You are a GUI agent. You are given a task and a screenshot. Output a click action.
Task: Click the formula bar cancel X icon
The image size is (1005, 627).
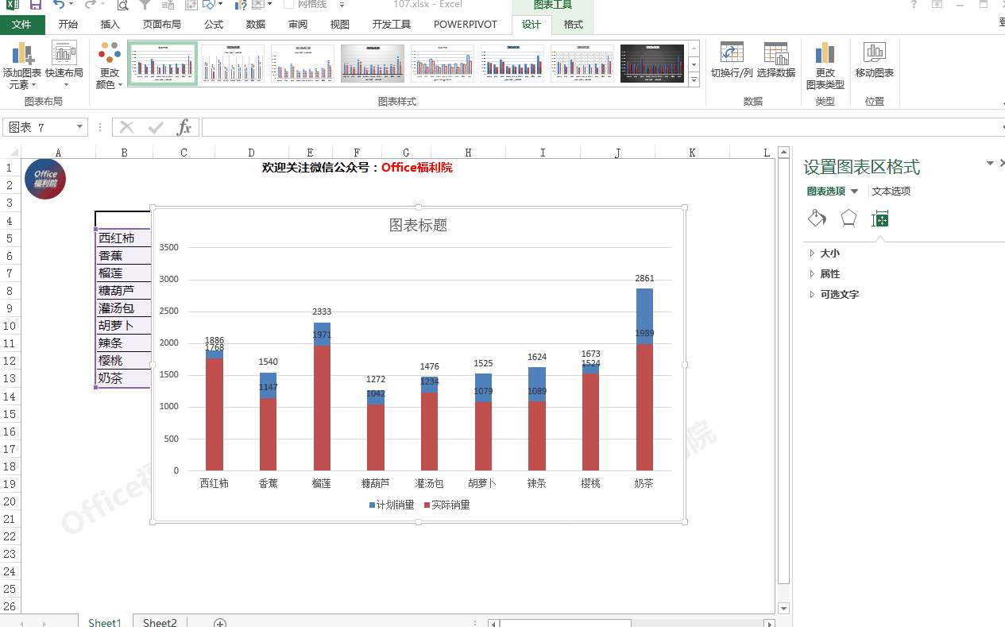pos(126,127)
